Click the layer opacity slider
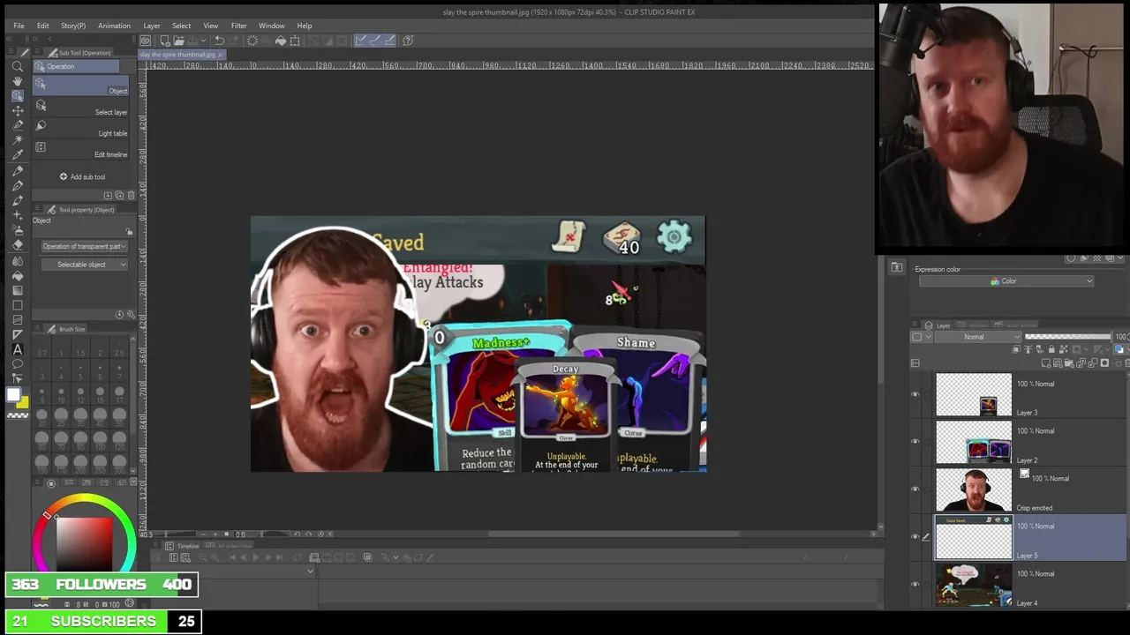This screenshot has height=635, width=1130. pos(1068,337)
